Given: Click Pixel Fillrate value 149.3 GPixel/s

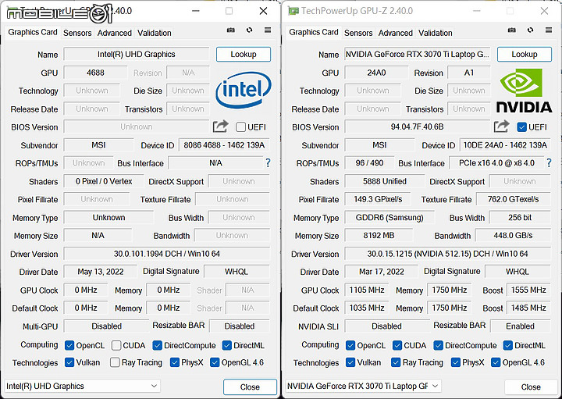Looking at the screenshot, I should [x=378, y=199].
